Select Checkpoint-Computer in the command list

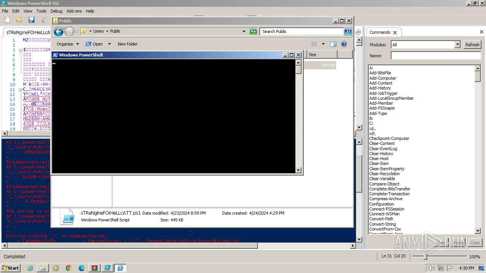[389, 138]
